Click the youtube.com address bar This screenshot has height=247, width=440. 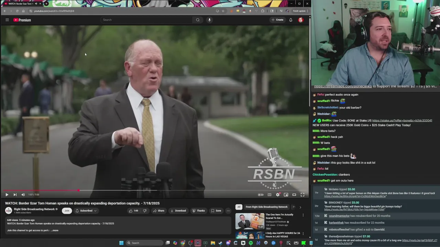coord(127,11)
